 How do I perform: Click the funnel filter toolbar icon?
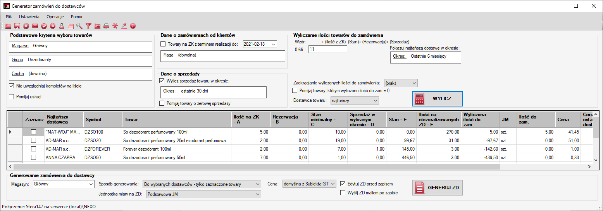point(88,26)
